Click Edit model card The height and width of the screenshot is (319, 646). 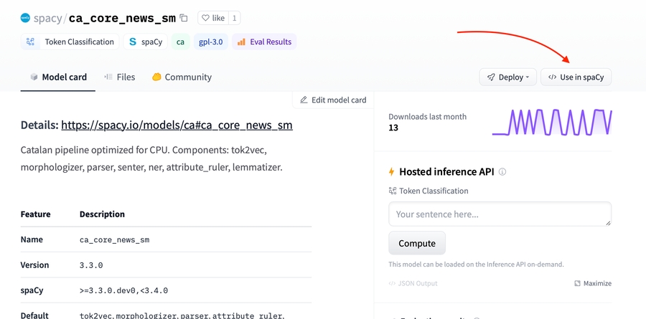coord(333,100)
